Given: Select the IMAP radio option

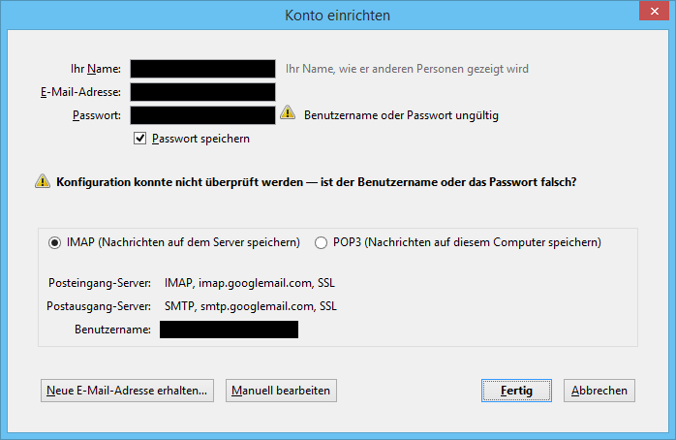Looking at the screenshot, I should [54, 243].
